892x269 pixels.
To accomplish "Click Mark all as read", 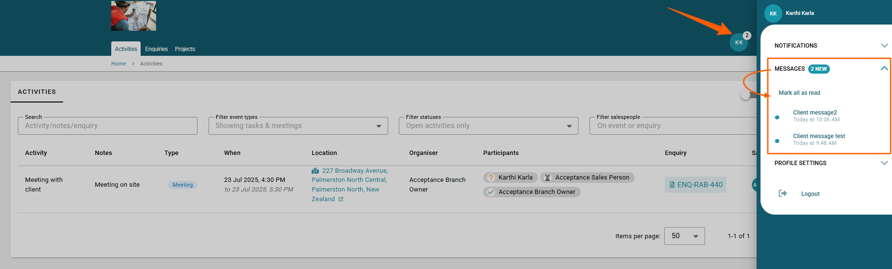I will point(800,93).
